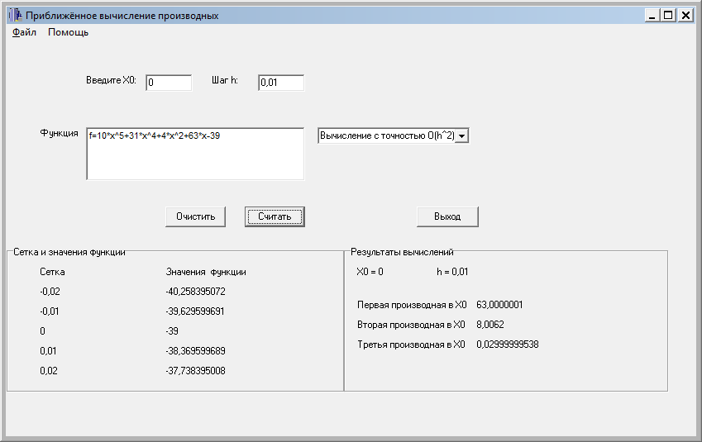702x442 pixels.
Task: Click the 'Первая производная в X0' label
Action: [x=412, y=305]
